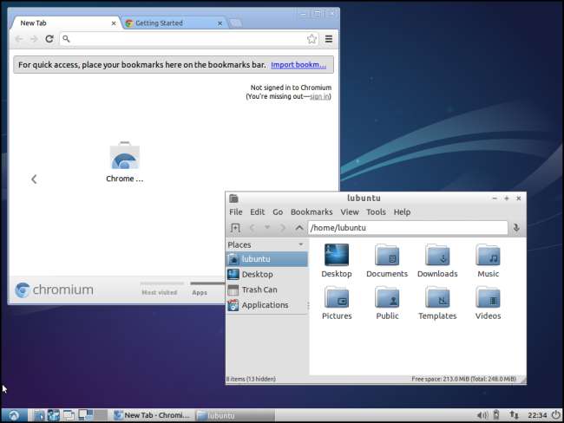This screenshot has height=423, width=564.
Task: Expand the Places side pane dropdown
Action: coord(300,245)
